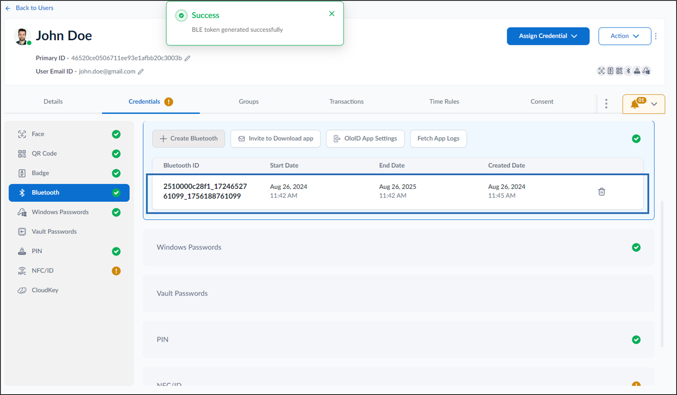The height and width of the screenshot is (395, 677).
Task: Open OloID App Settings
Action: (365, 139)
